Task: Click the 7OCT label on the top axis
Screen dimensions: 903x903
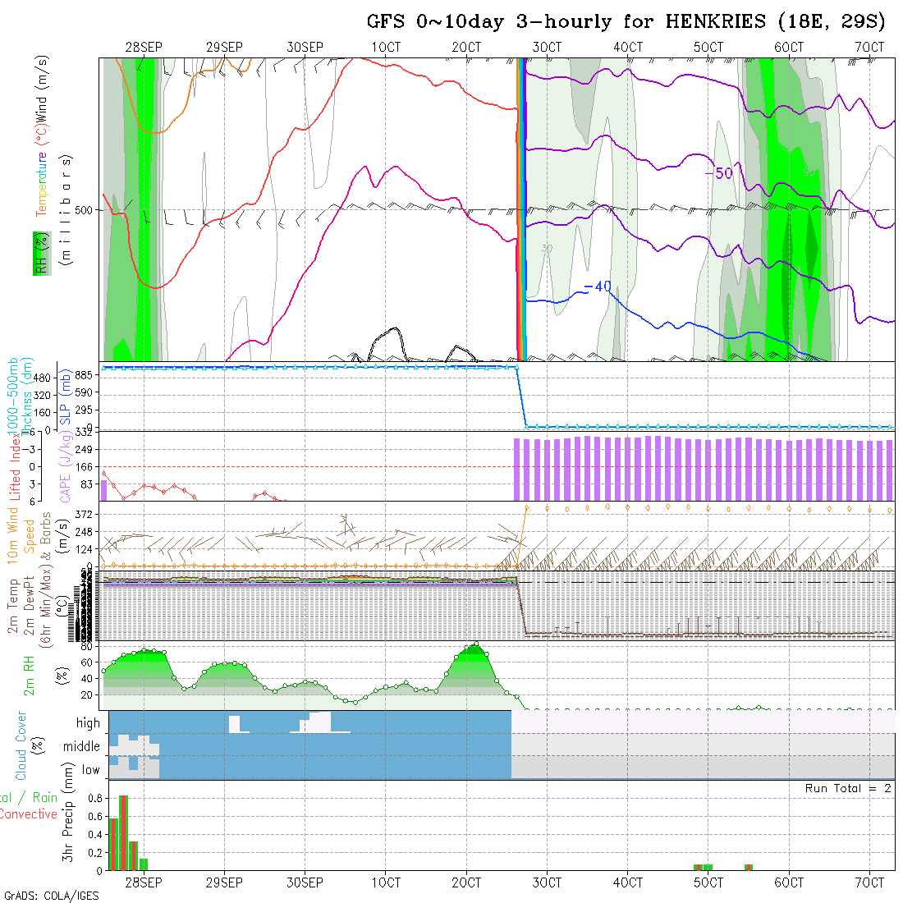Action: (869, 48)
